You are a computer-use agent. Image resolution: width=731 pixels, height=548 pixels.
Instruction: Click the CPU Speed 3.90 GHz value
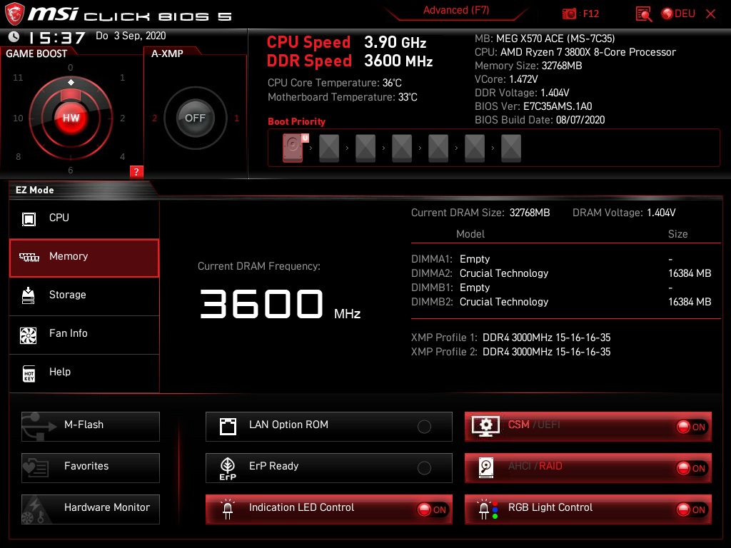395,42
